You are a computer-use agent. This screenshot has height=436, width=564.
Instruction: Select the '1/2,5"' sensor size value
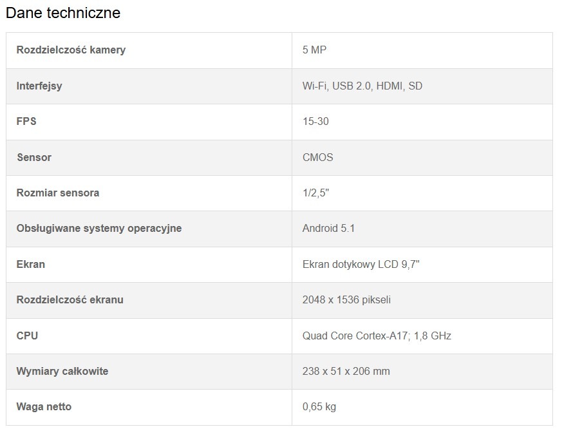pyautogui.click(x=316, y=193)
